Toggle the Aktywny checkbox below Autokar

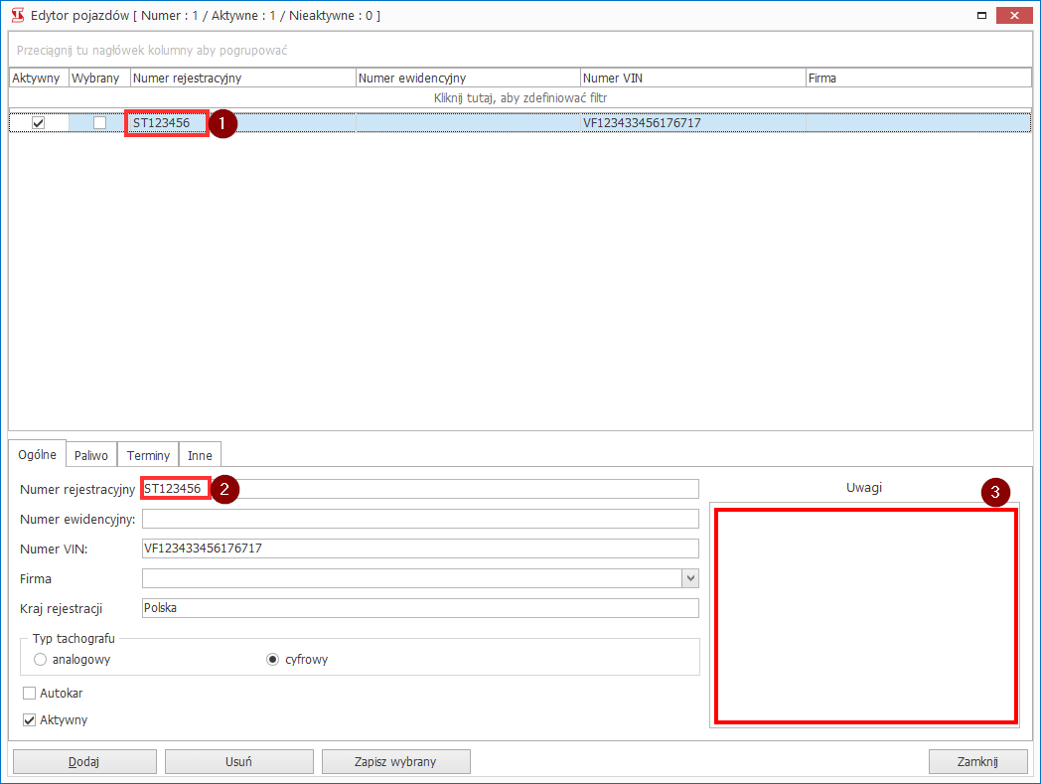pyautogui.click(x=30, y=719)
